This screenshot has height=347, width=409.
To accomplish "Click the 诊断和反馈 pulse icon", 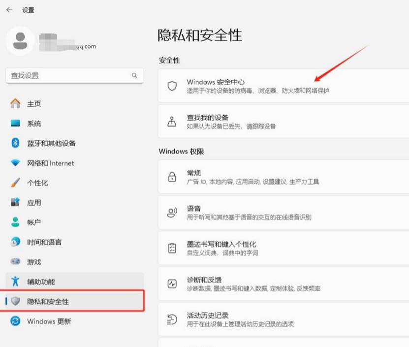I will 172,284.
